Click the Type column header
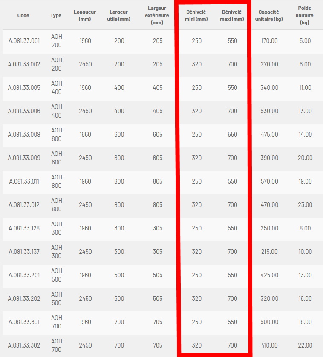Screen dimensions: 323x357 (56, 15)
